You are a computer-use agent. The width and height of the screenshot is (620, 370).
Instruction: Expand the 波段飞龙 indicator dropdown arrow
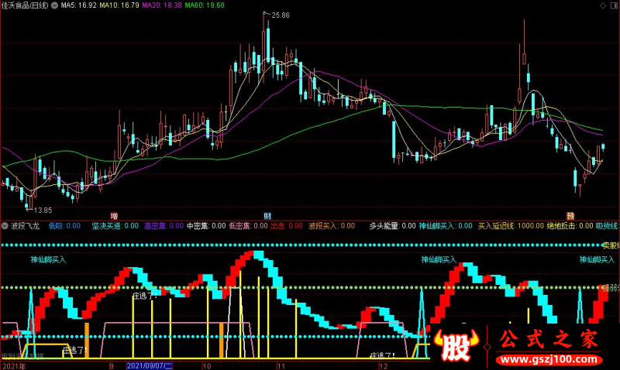[x=5, y=226]
